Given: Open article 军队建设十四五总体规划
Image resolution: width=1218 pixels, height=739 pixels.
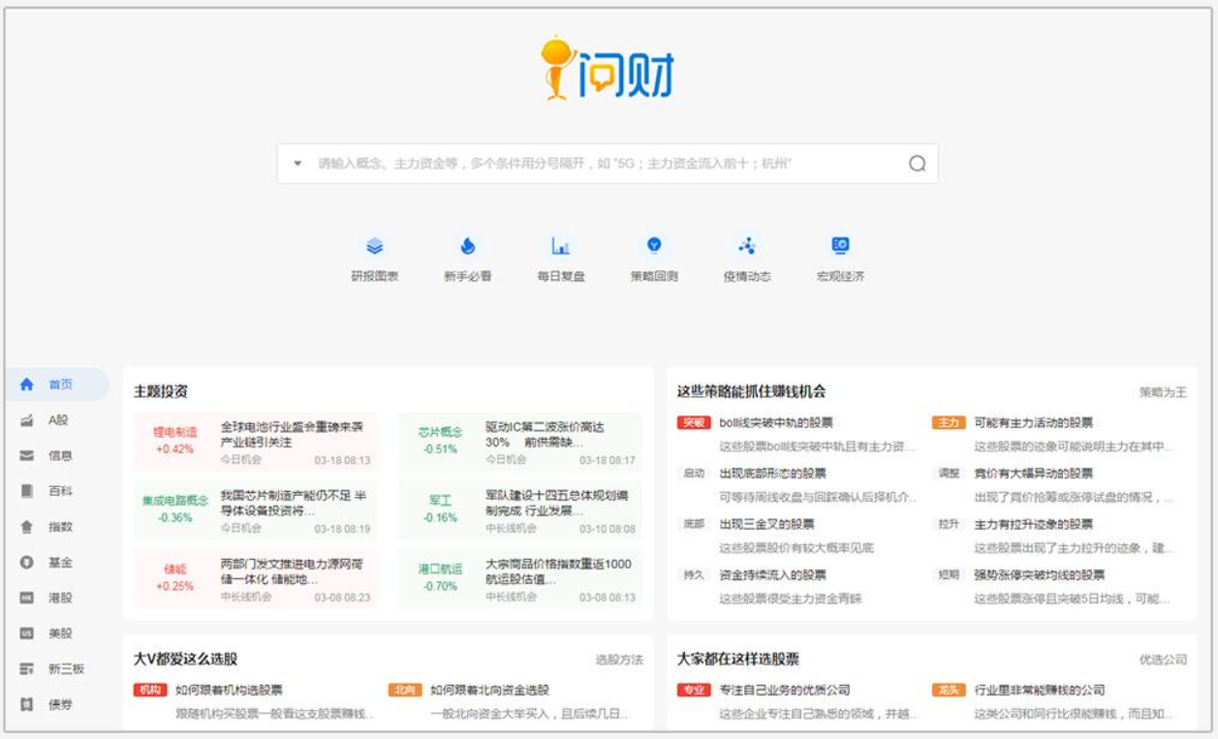Looking at the screenshot, I should [557, 503].
